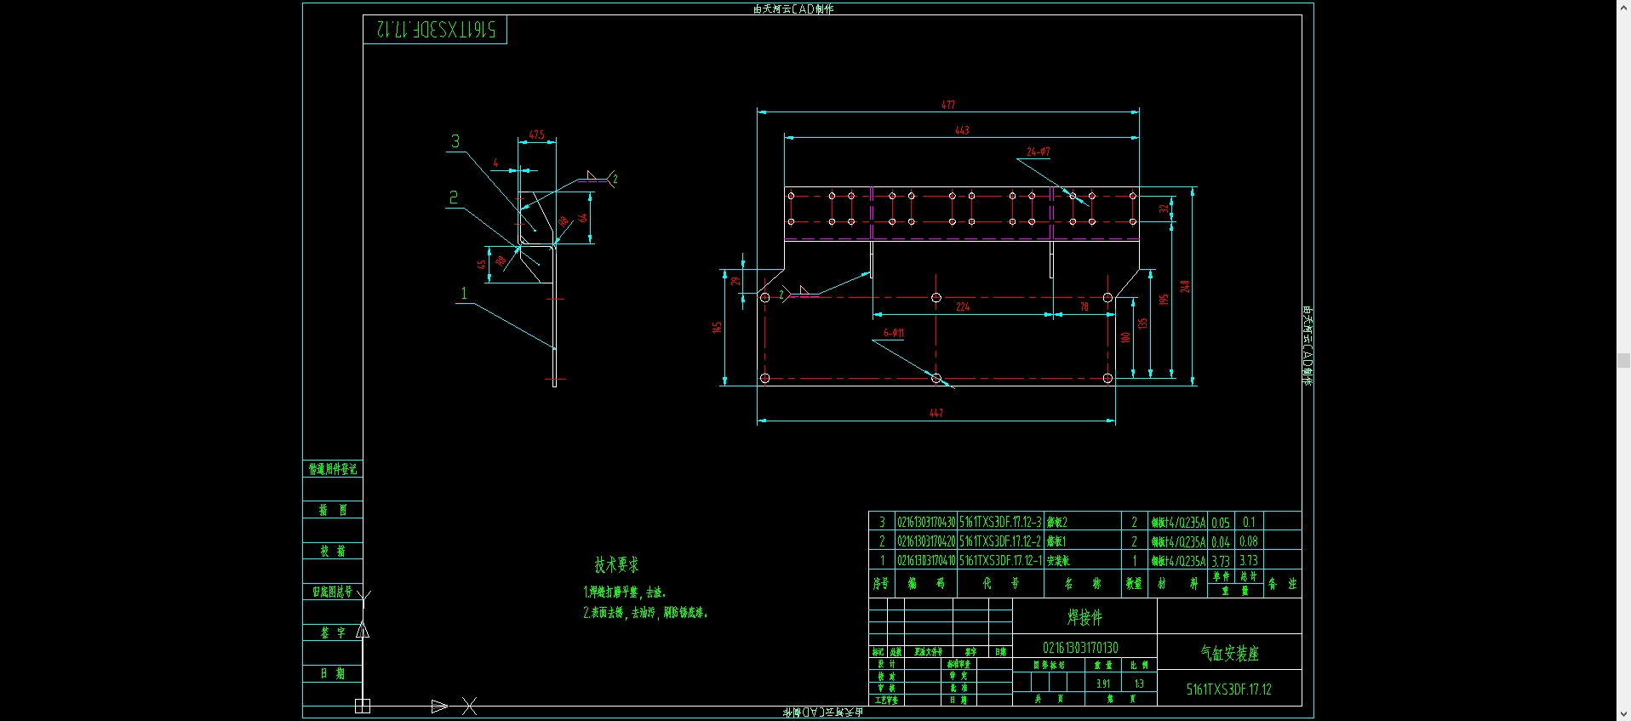Image resolution: width=1631 pixels, height=721 pixels.
Task: Click the scrollbar down arrow
Action: (1623, 714)
